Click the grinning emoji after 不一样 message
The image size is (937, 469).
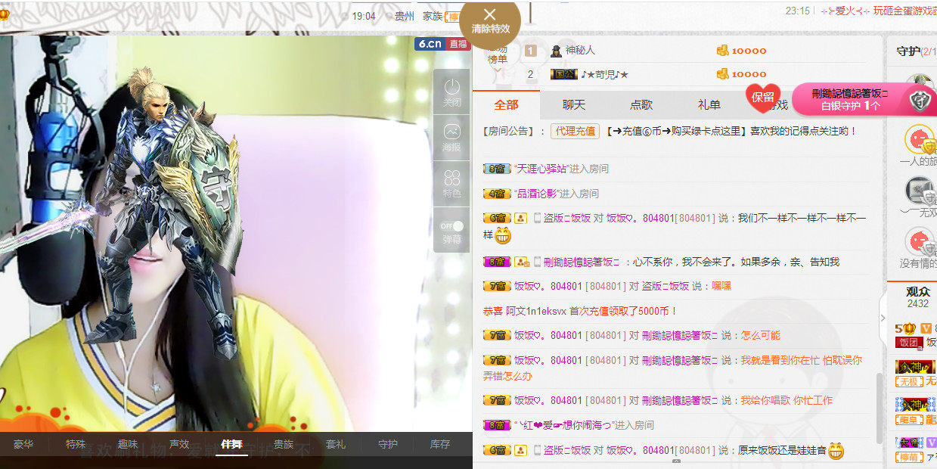504,235
